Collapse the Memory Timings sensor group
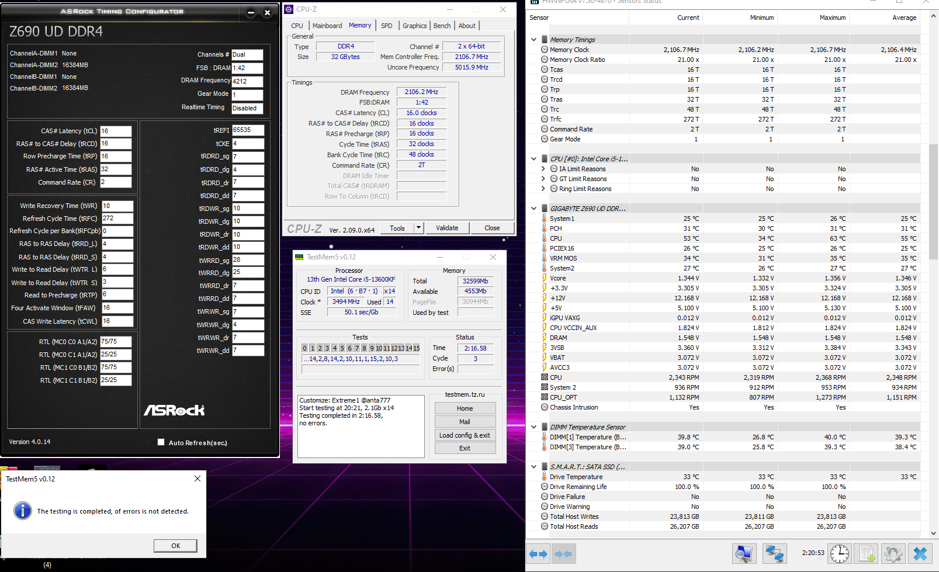The height and width of the screenshot is (572, 939). pos(533,40)
